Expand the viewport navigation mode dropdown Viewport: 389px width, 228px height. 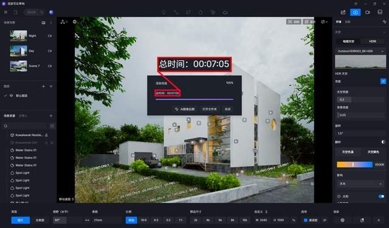(64, 22)
